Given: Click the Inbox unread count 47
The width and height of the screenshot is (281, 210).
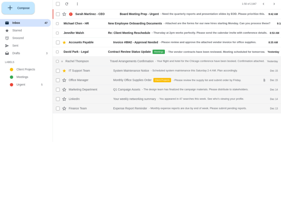Looking at the screenshot, I should [x=46, y=23].
